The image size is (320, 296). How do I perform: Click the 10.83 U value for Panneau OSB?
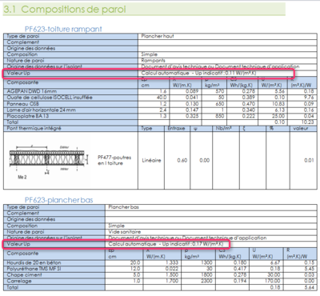278,104
